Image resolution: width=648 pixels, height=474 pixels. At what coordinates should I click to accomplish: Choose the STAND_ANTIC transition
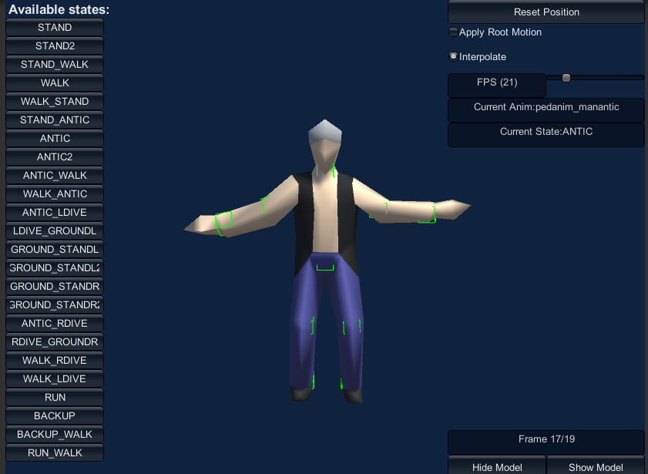tap(55, 120)
